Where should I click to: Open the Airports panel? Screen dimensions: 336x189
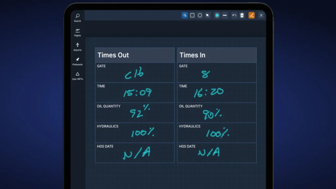(x=77, y=47)
